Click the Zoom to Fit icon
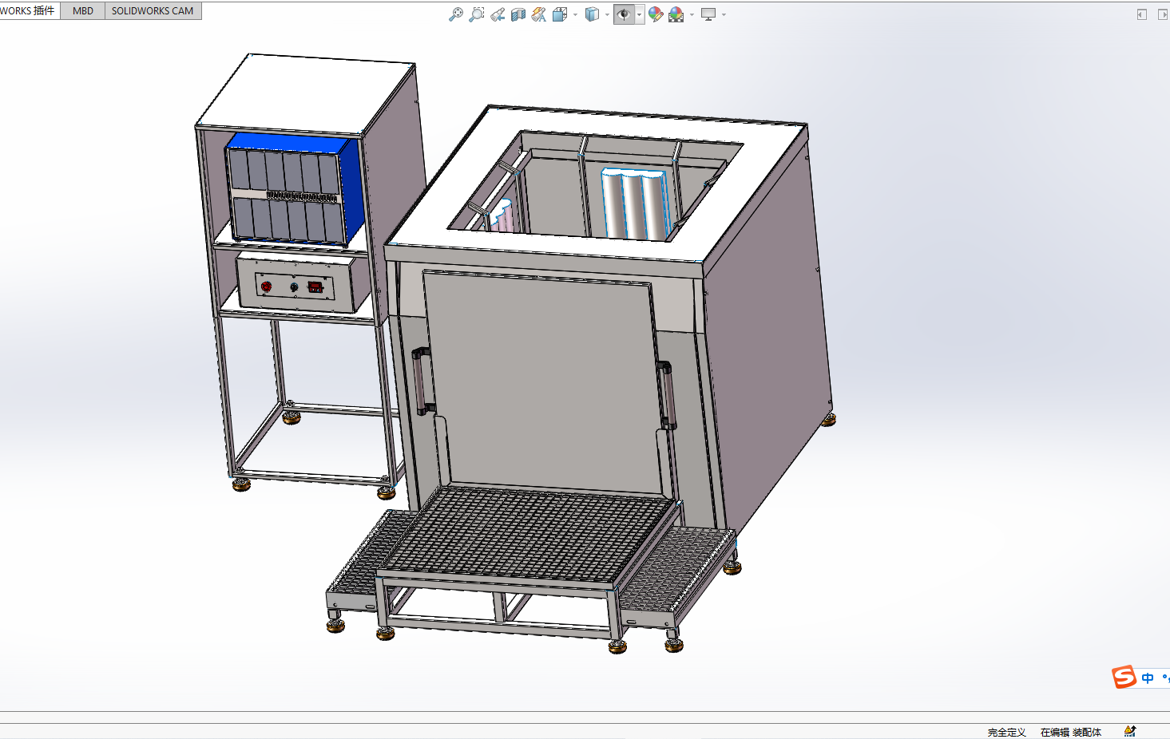 tap(455, 14)
